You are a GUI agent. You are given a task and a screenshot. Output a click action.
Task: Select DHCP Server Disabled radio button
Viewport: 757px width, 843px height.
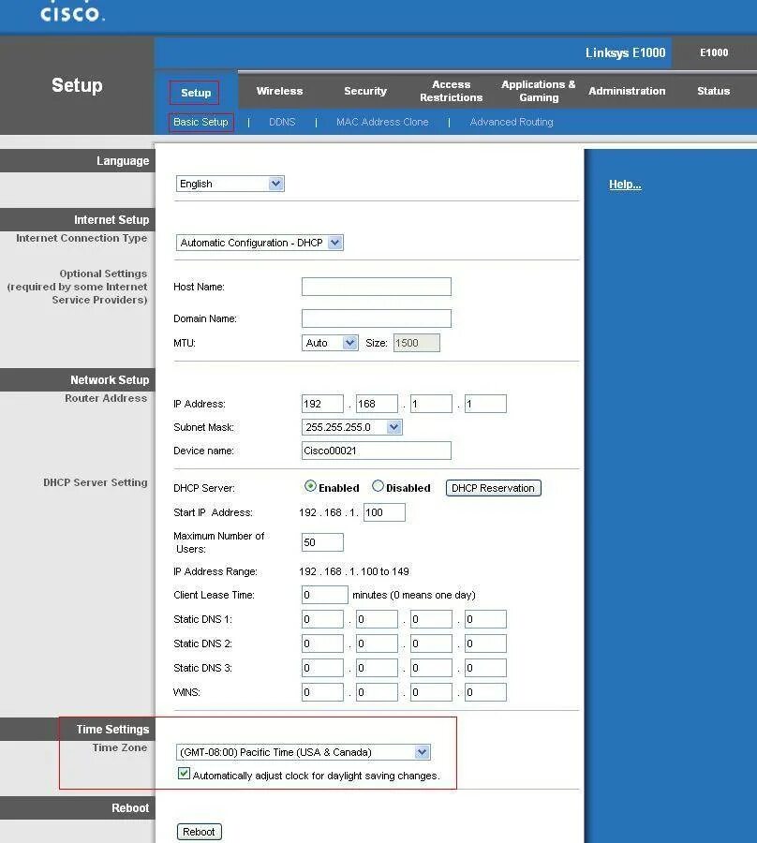pos(378,486)
